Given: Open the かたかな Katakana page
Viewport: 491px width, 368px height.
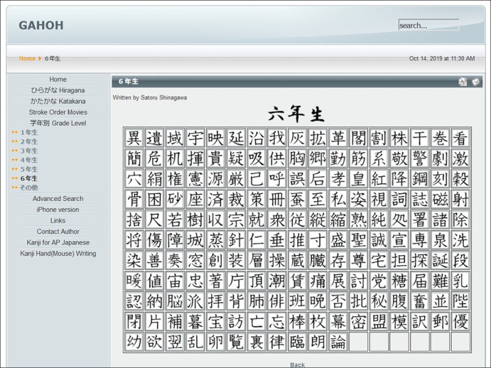Looking at the screenshot, I should tap(58, 101).
